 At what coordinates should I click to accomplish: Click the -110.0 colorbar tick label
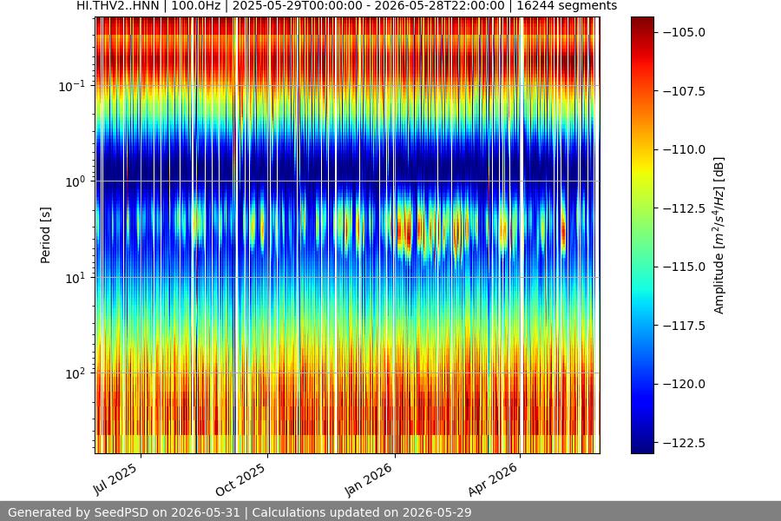pyautogui.click(x=684, y=149)
